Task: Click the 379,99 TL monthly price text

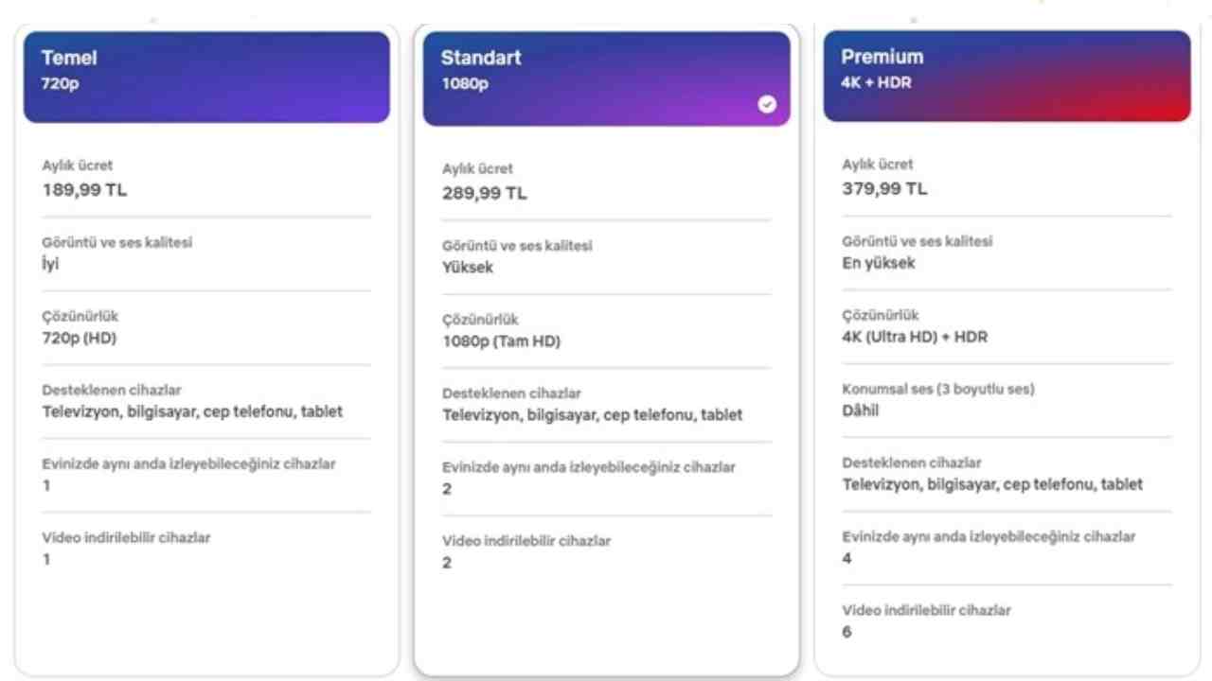Action: tap(884, 188)
